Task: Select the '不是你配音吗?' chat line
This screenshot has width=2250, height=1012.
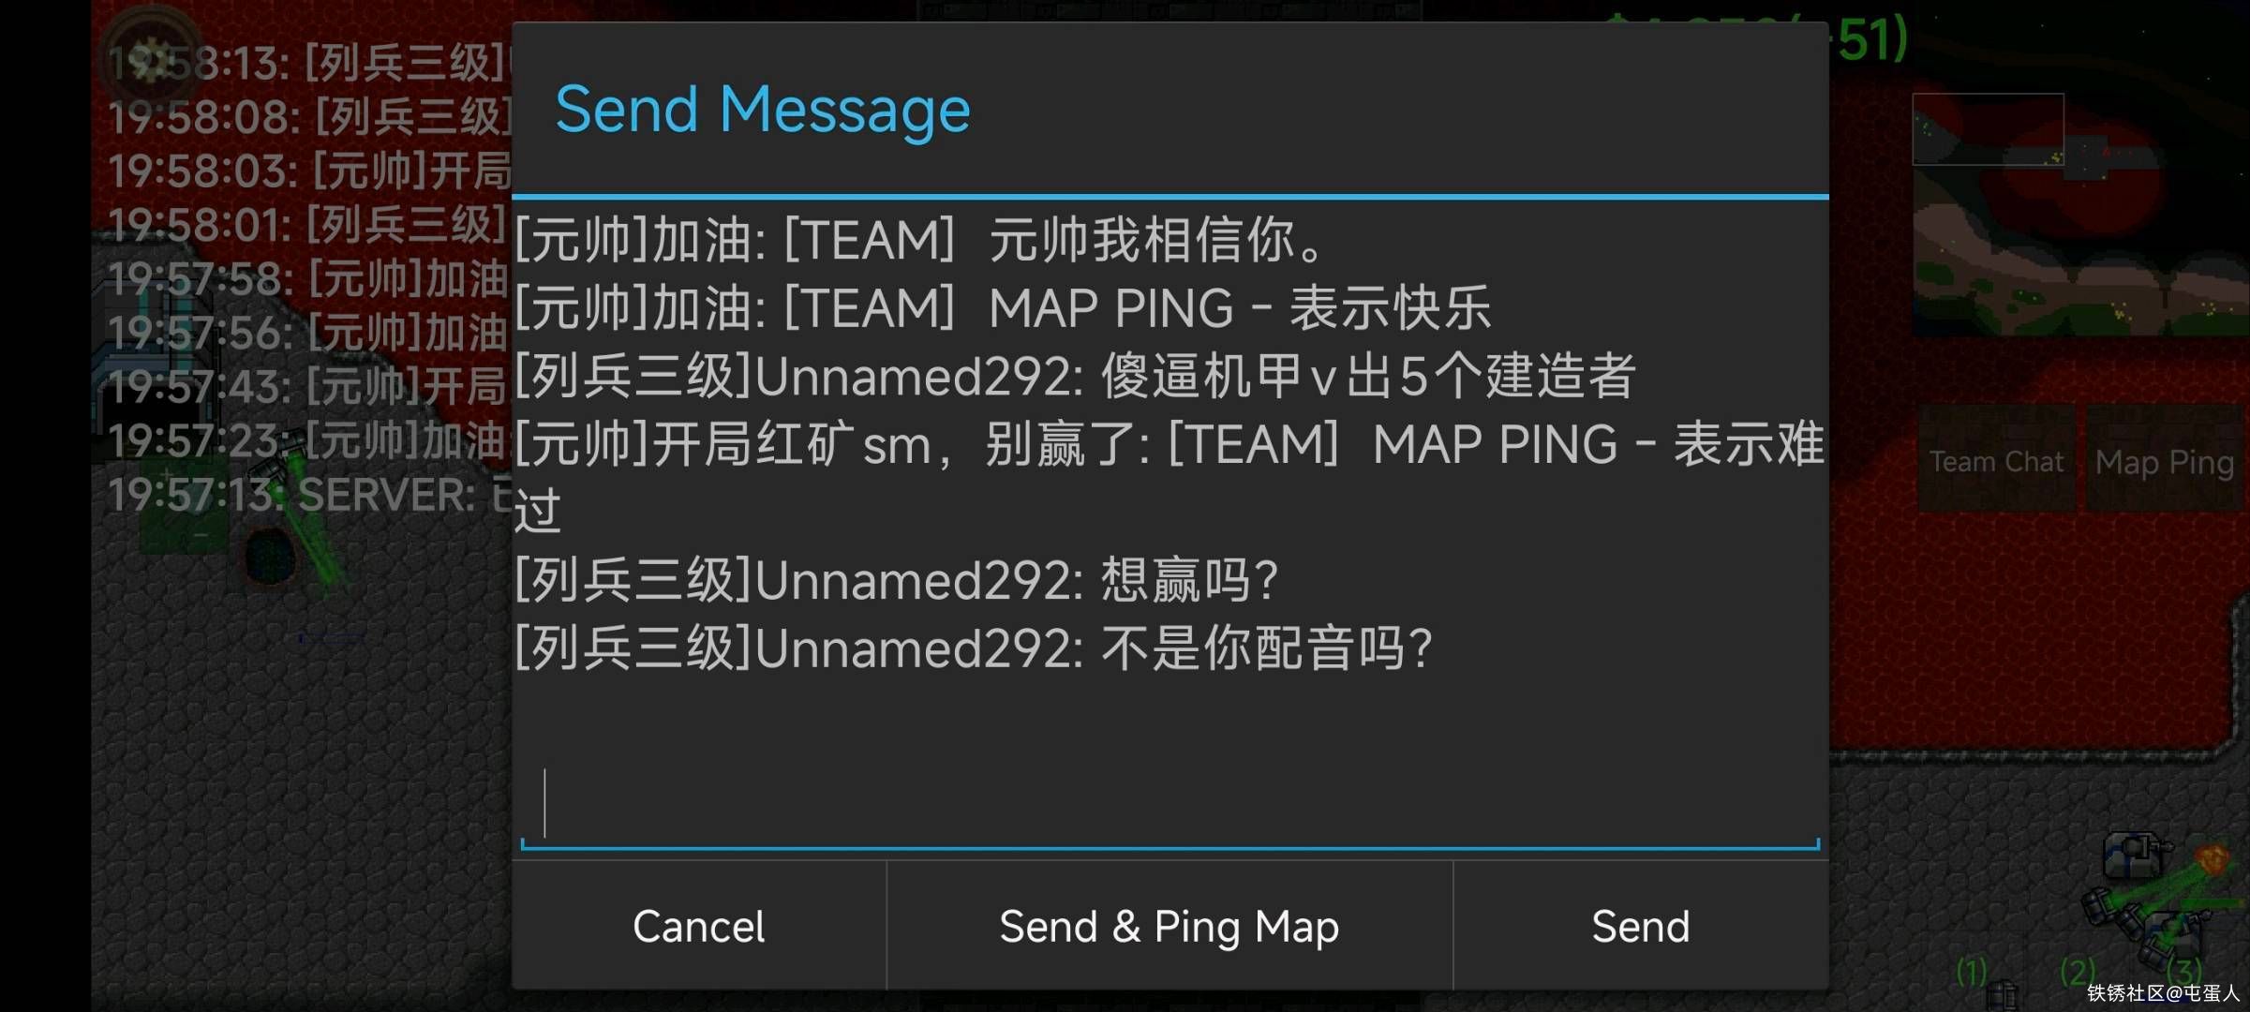Action: coord(974,648)
